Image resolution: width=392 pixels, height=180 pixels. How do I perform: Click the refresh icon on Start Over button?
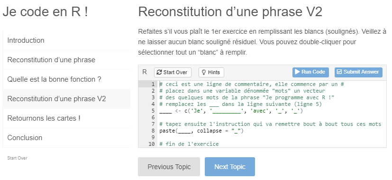pos(159,72)
